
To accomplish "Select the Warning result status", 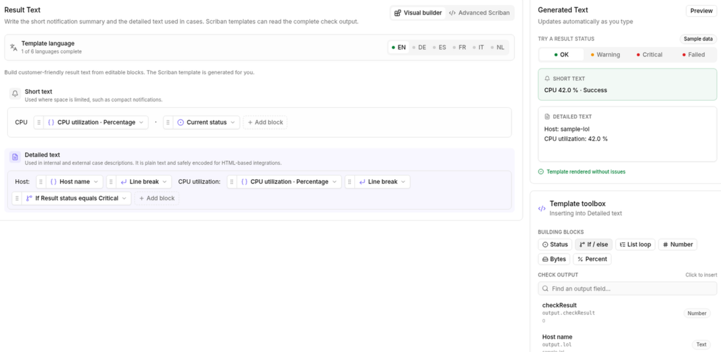I will tap(605, 55).
